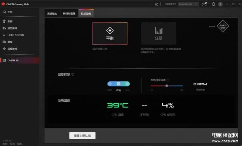Open the 图库 gallery item in sidebar
Screen dimensions: 242x146
8,42
